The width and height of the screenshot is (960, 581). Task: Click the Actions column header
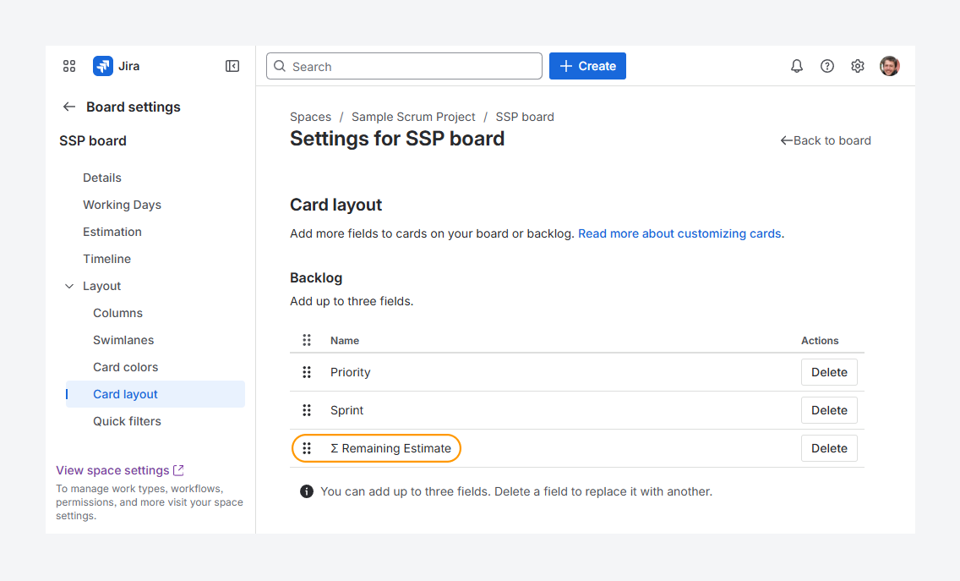[x=820, y=340]
